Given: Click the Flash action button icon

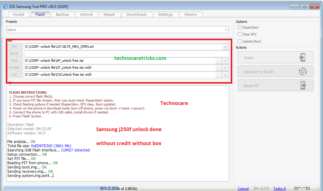Looking at the screenshot, I should [302, 57].
